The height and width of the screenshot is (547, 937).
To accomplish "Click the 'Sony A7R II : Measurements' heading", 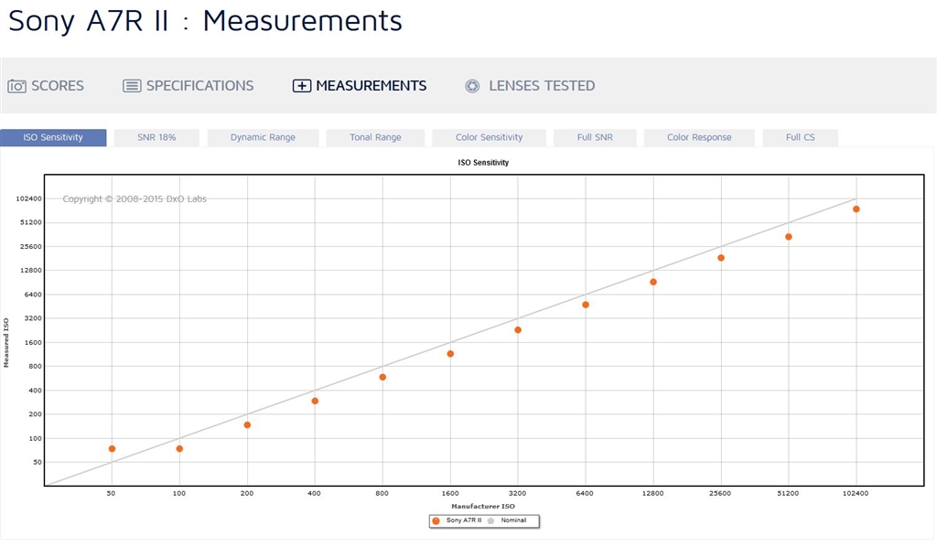I will [205, 21].
